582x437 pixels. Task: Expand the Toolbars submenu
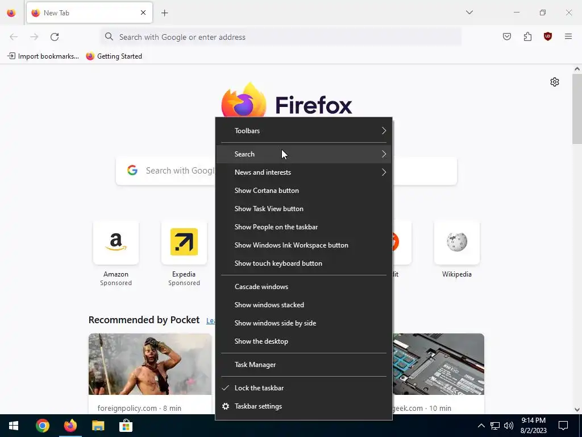click(304, 131)
